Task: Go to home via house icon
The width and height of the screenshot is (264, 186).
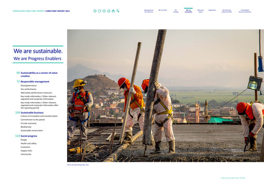Action: 109,11
